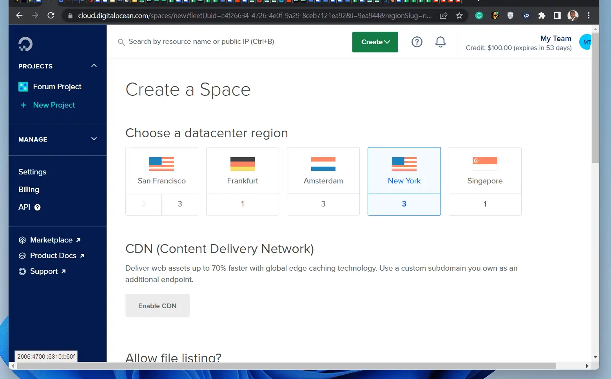
Task: Select Amsterdam datacenter region
Action: tap(323, 171)
